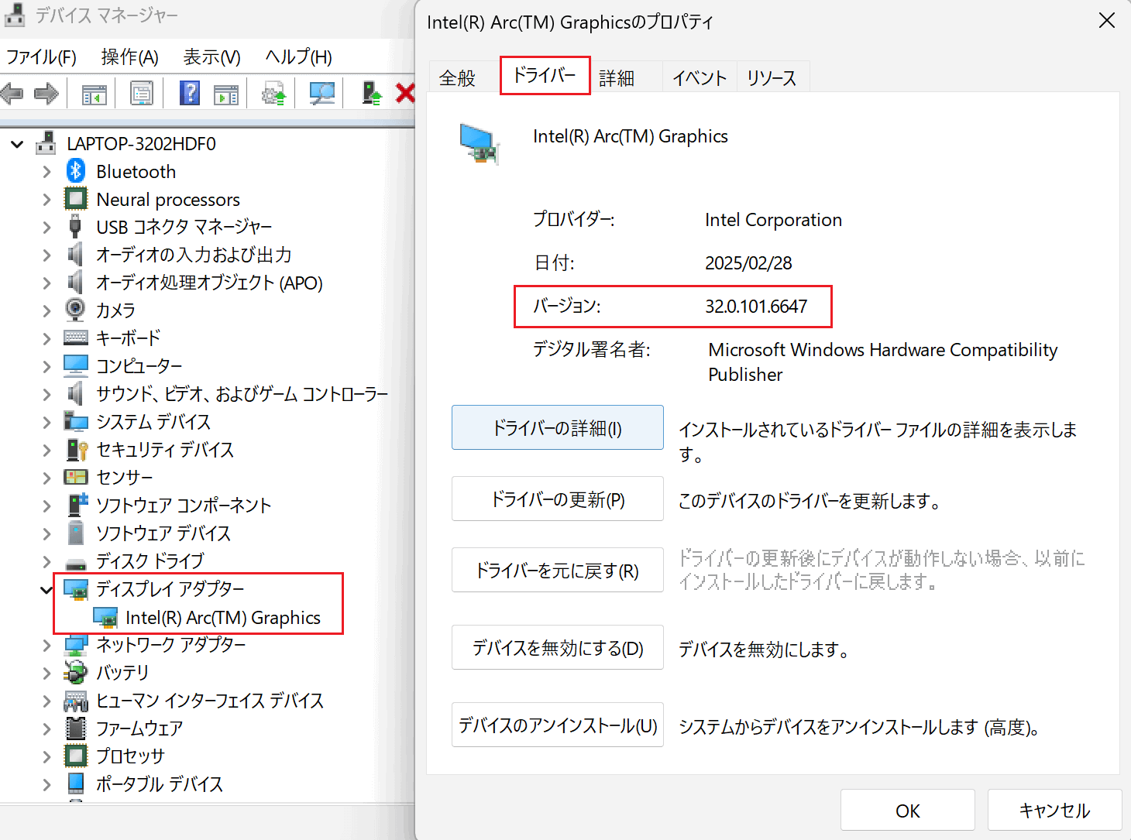This screenshot has height=840, width=1131.
Task: Expand the サウンド、ビデオ、およびゲーム コントローラー chevron
Action: [x=46, y=394]
